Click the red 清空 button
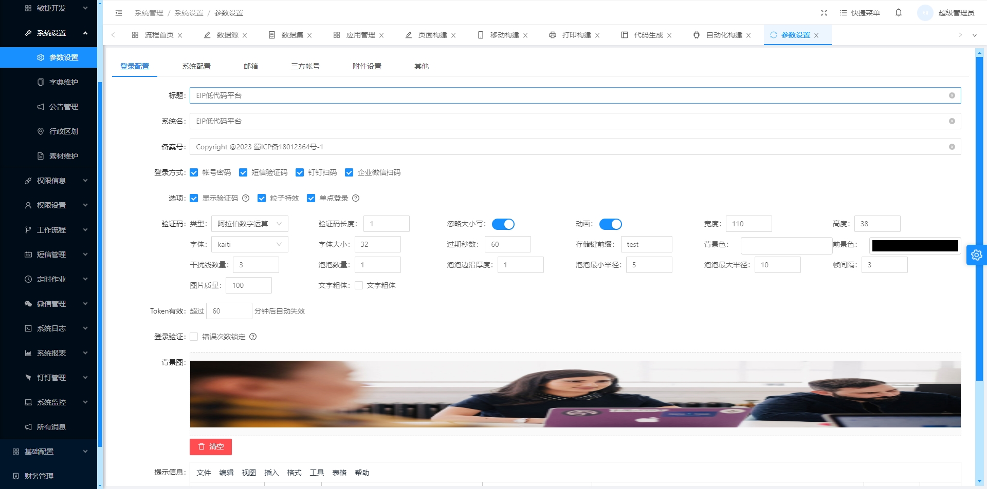The width and height of the screenshot is (987, 489). click(x=211, y=447)
